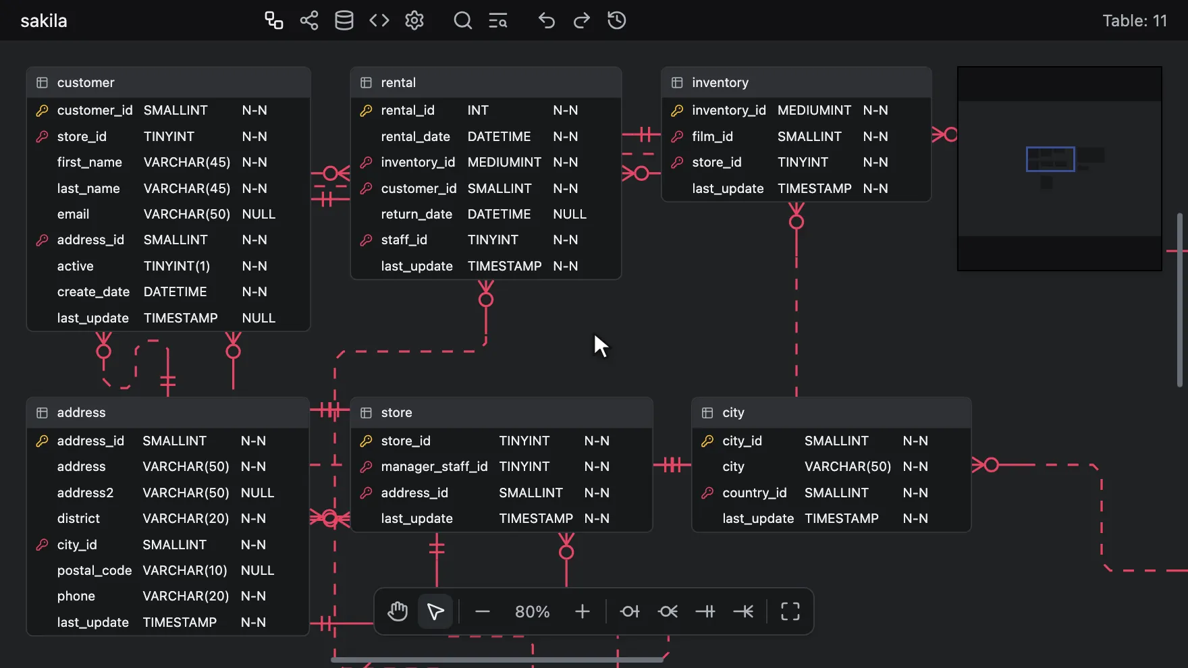Click the rental table grid icon
Screen dimensions: 1188x668
(366, 82)
